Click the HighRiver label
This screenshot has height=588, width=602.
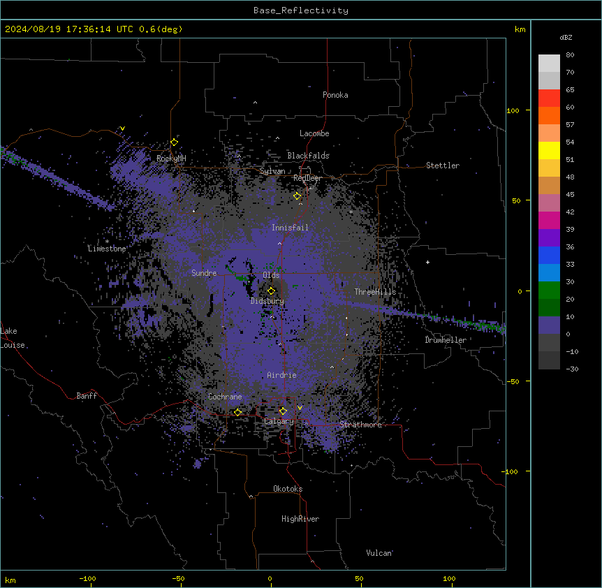pyautogui.click(x=300, y=519)
